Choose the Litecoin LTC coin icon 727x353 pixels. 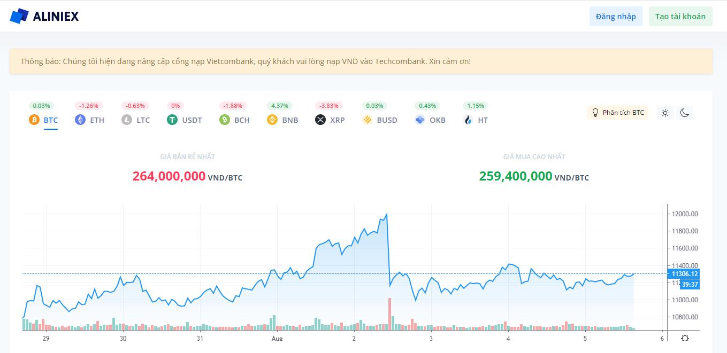coord(127,120)
